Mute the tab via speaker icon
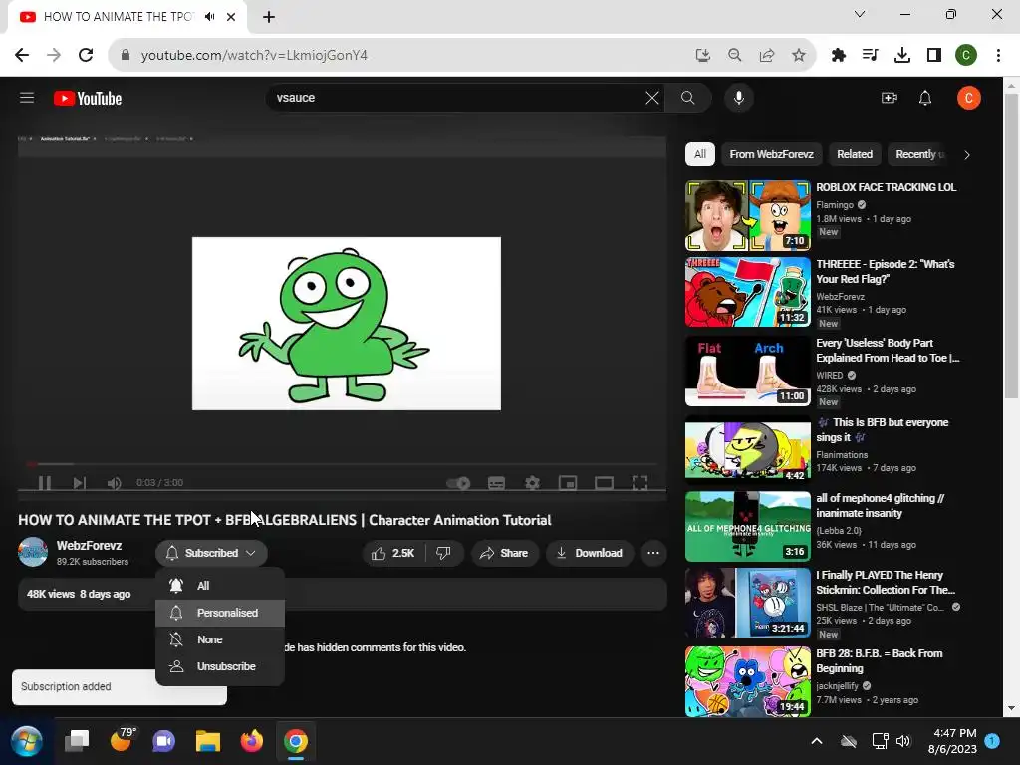This screenshot has width=1020, height=765. (x=209, y=17)
